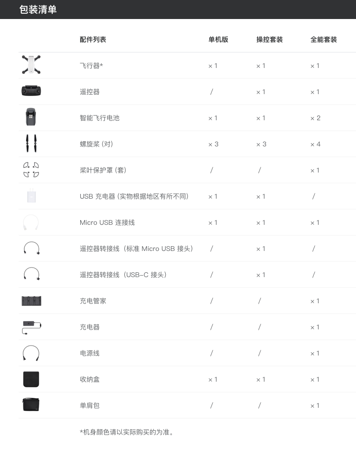Image resolution: width=356 pixels, height=452 pixels.
Task: Click the charging hub icon
Action: pos(31,301)
